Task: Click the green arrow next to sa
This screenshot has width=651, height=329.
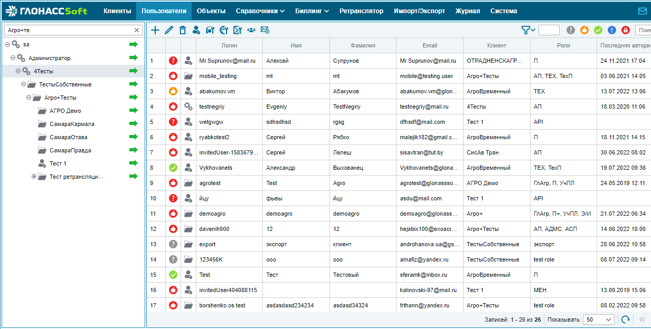Action: point(133,44)
